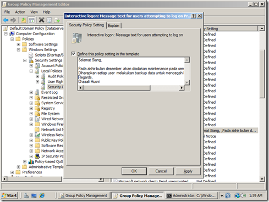This screenshot has width=269, height=202.
Task: Select the Security Policy Setting tab
Action: pos(86,25)
